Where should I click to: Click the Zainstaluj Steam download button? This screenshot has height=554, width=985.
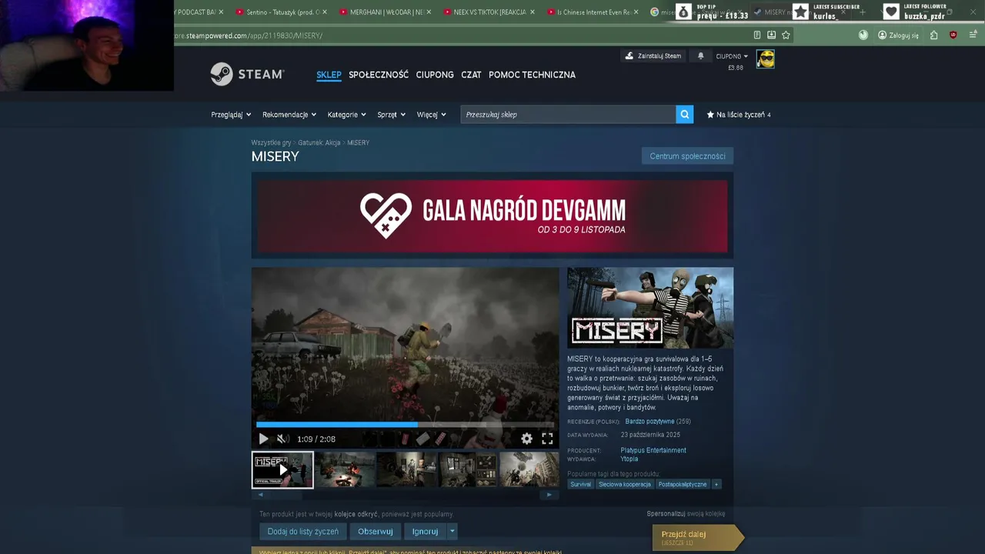653,56
